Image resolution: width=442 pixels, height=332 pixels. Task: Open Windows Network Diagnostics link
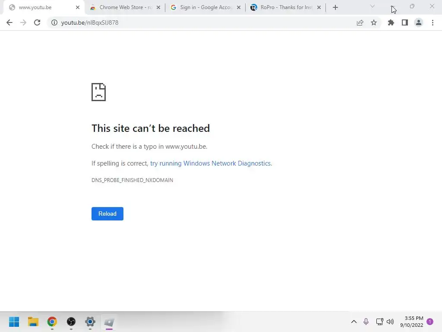point(211,163)
